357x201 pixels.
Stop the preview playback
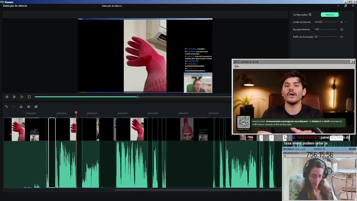(29, 97)
